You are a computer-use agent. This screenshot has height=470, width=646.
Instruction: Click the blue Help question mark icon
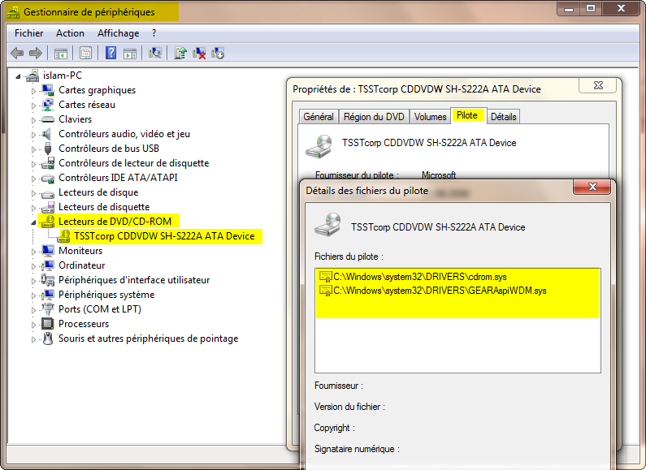[111, 54]
